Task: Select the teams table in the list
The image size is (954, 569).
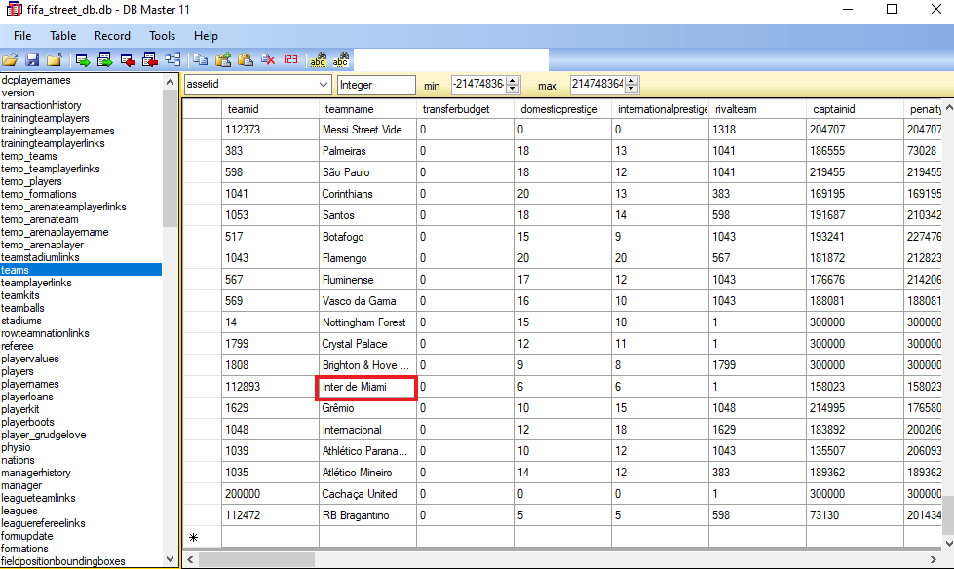Action: pyautogui.click(x=81, y=270)
